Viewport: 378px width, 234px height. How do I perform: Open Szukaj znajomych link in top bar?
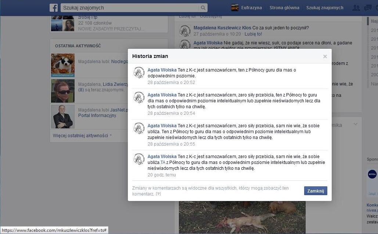[x=325, y=8]
